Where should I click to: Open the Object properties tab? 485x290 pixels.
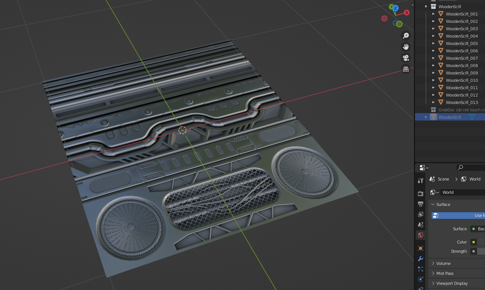click(421, 248)
